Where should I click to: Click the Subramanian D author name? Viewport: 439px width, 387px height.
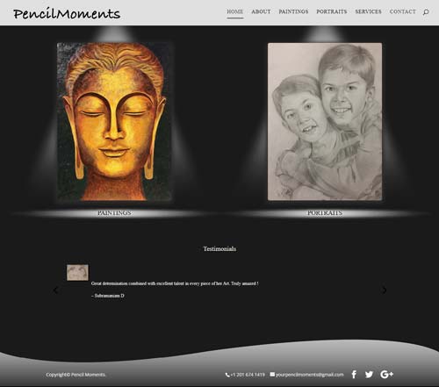coord(108,296)
